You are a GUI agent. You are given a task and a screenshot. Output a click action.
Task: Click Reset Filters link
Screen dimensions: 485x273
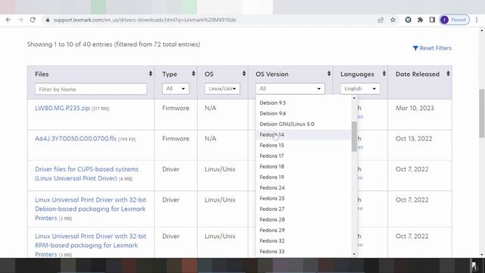(x=432, y=48)
